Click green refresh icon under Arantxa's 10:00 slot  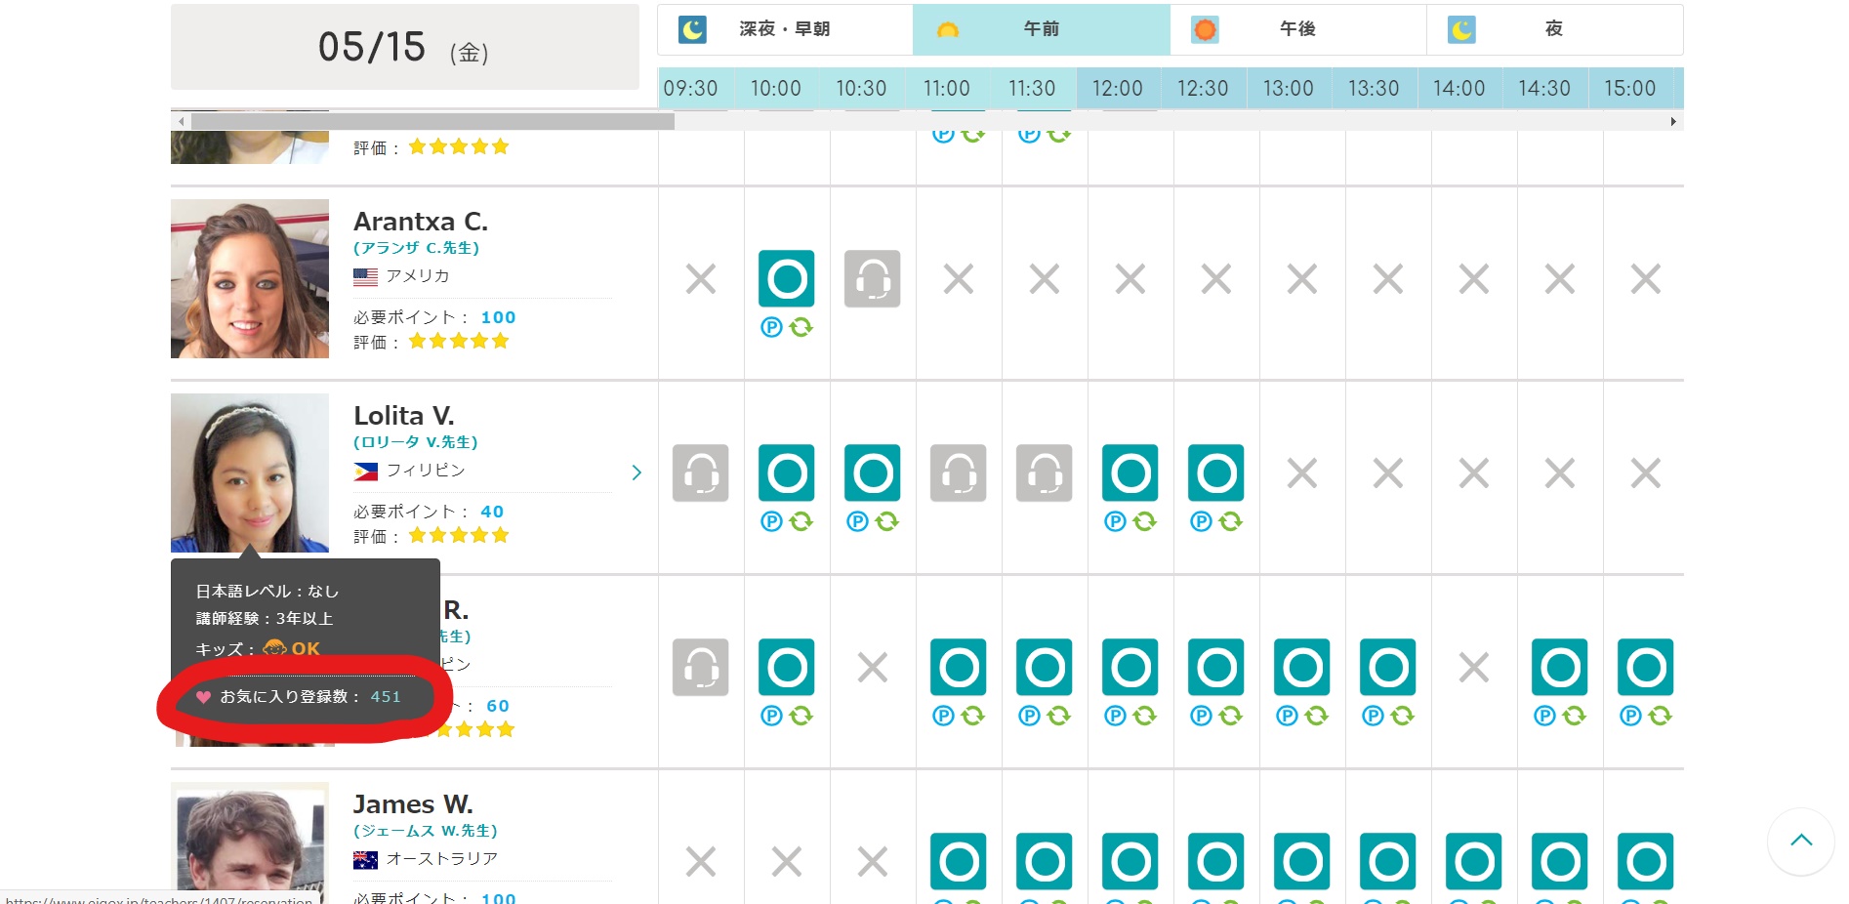801,327
